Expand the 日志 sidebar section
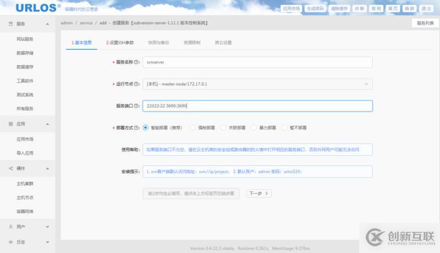Screen dimensions: 440x253 [x=47, y=243]
